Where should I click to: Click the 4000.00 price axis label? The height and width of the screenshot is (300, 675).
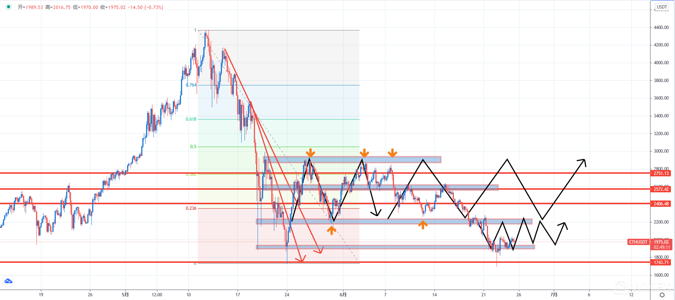tap(661, 63)
